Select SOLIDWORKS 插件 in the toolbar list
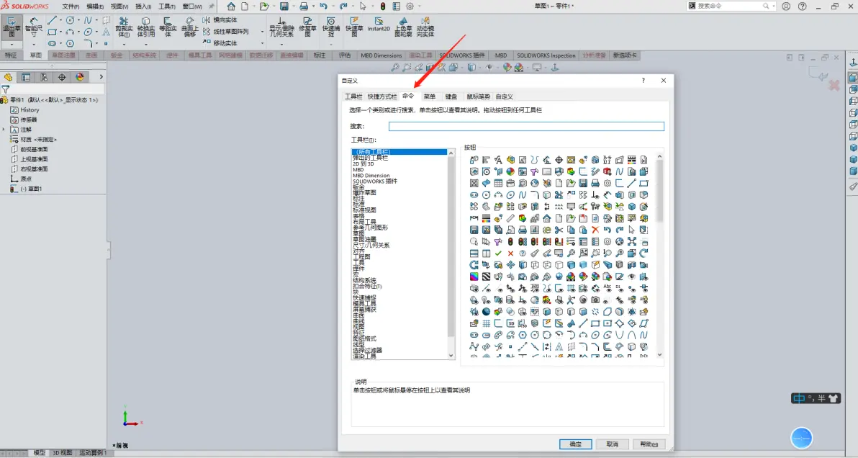This screenshot has height=458, width=858. coord(375,181)
